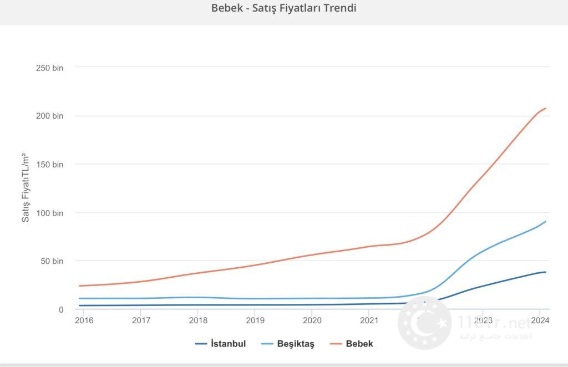
Task: Click the 2024 year label
Action: (x=540, y=320)
